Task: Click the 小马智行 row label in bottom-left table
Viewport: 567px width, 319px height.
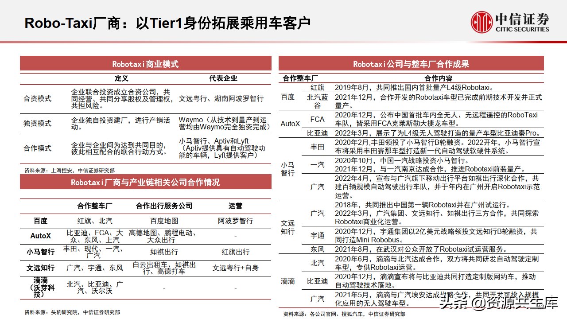Action: pos(40,252)
